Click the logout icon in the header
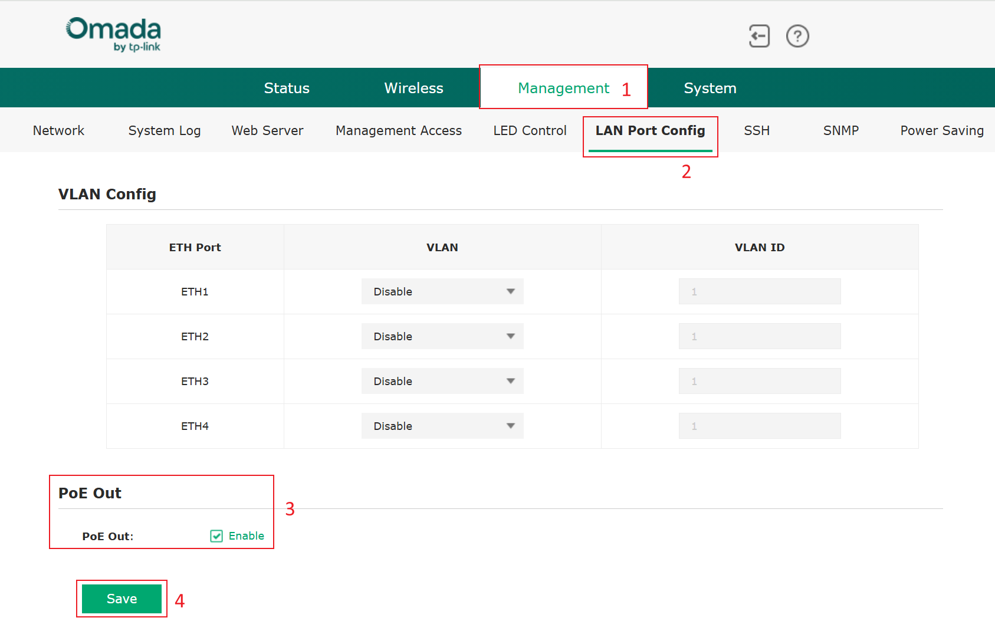 pos(758,36)
